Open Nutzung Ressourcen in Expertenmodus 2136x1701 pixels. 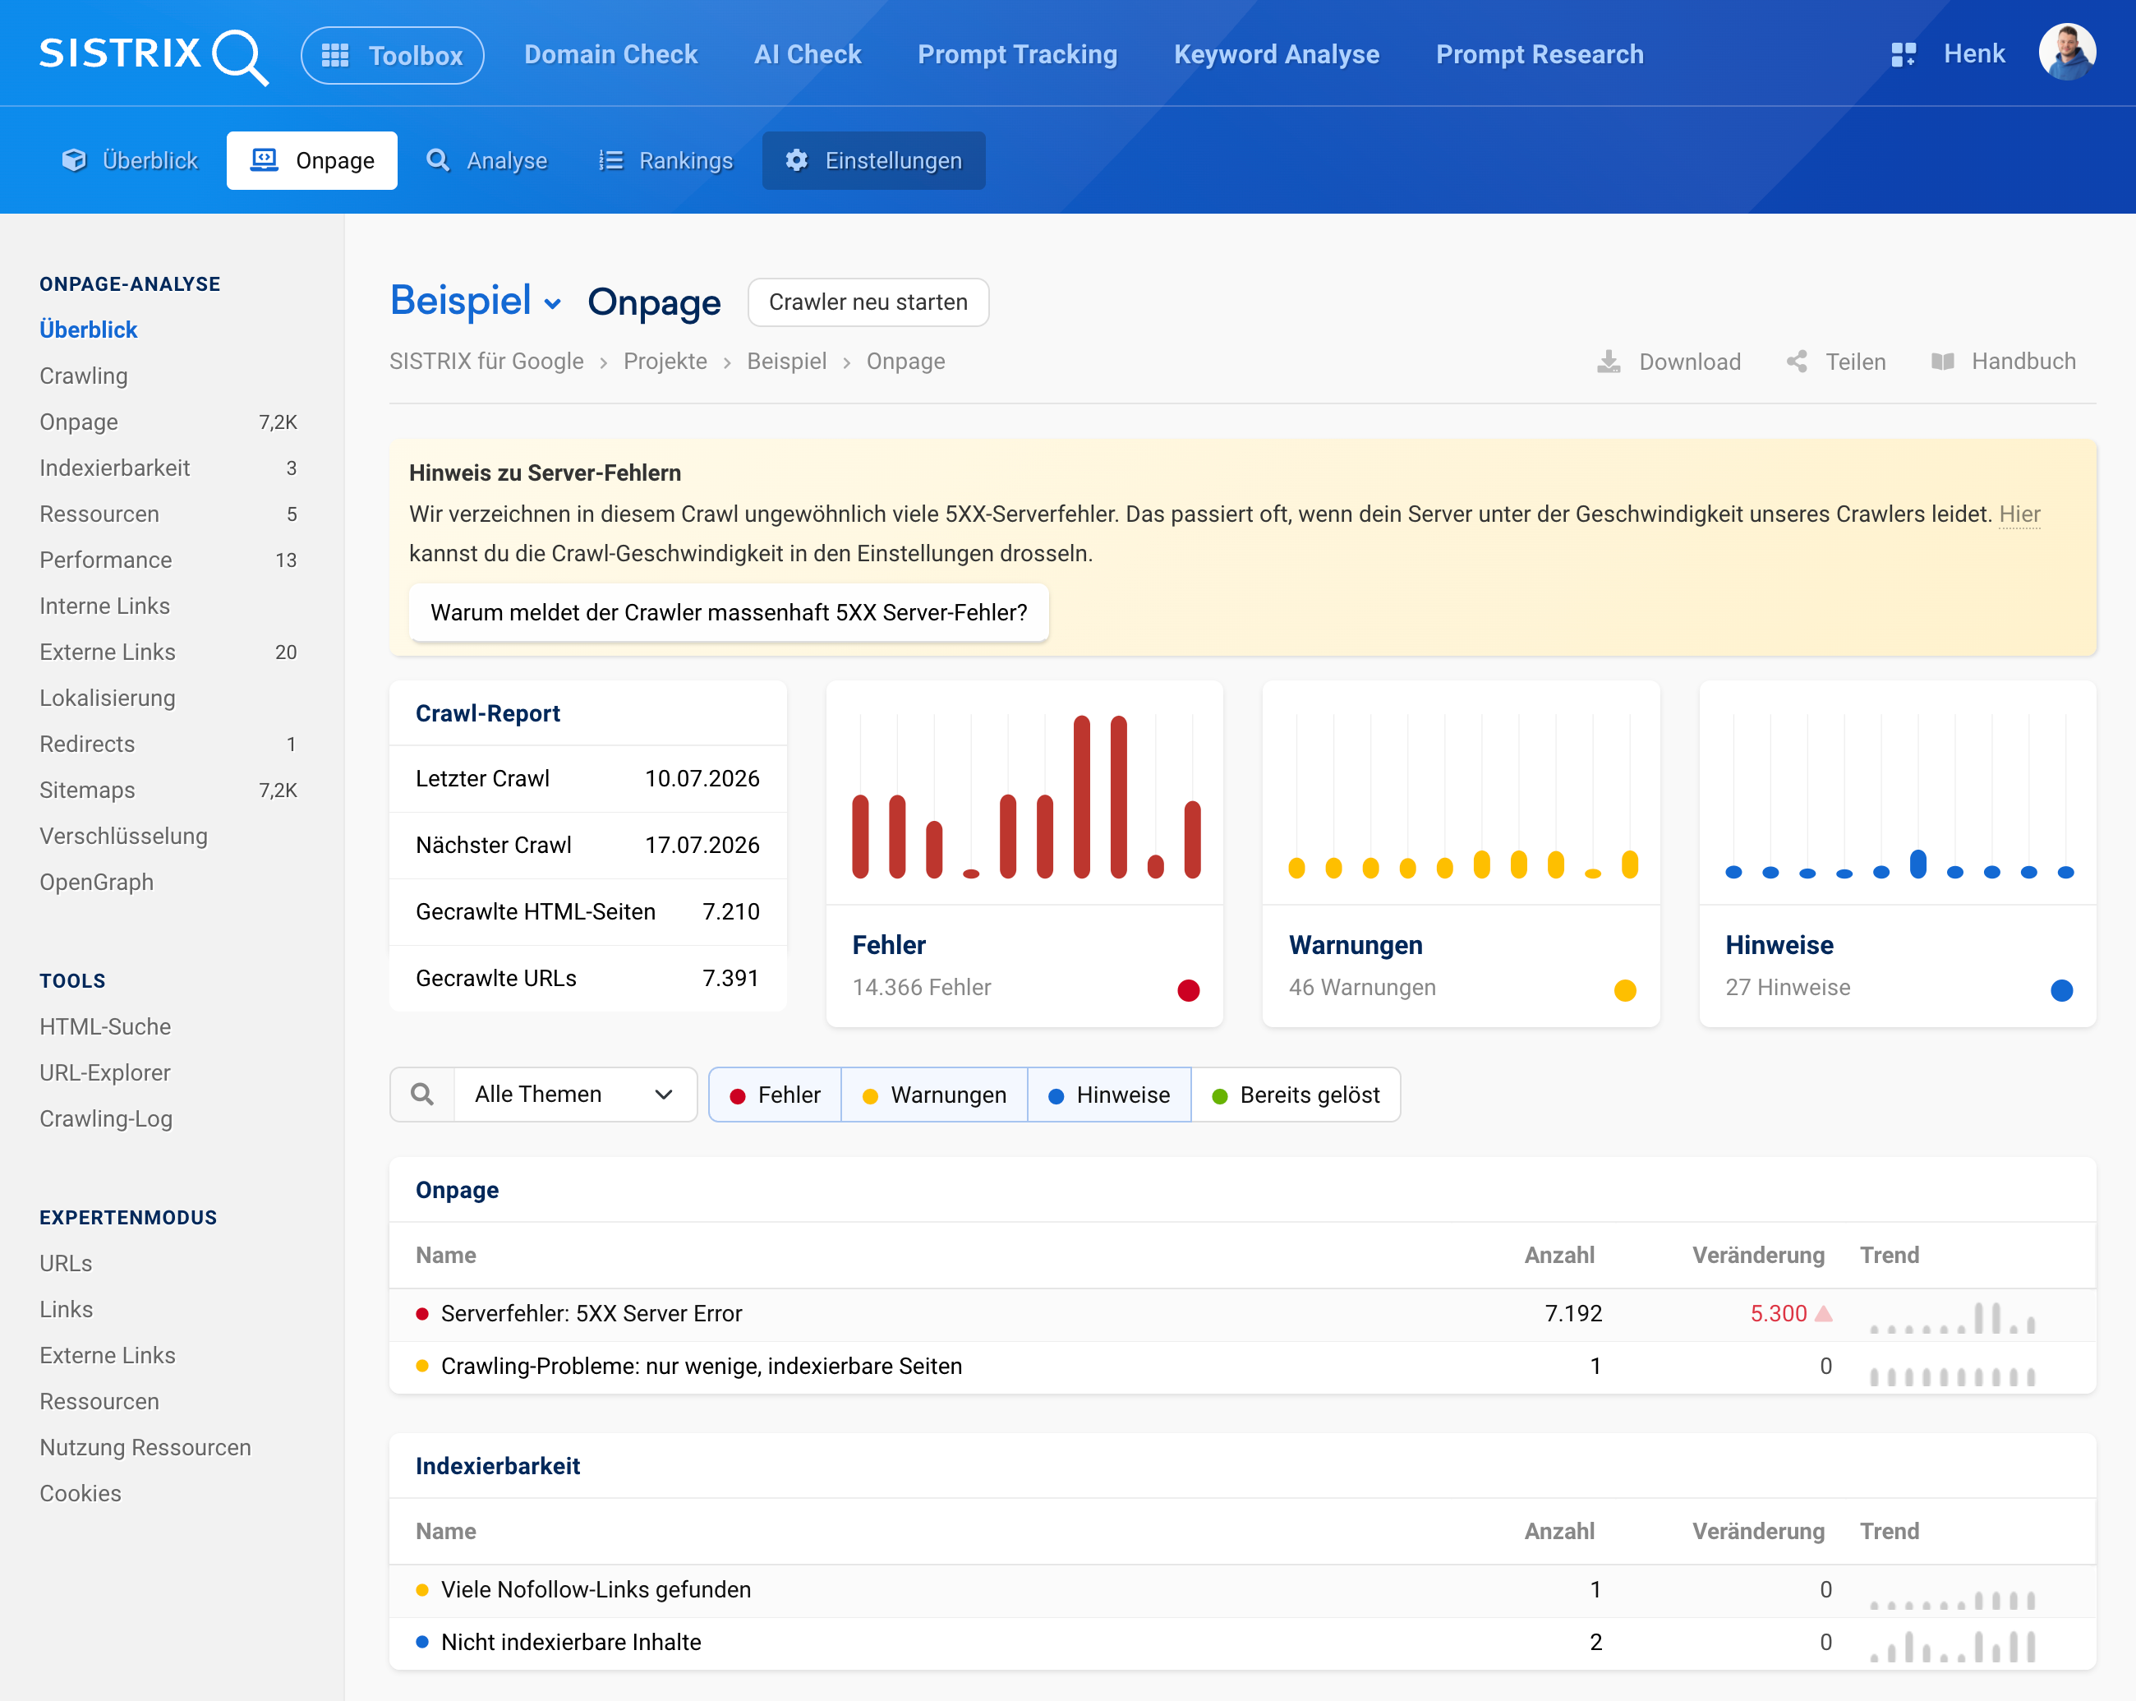coord(145,1447)
